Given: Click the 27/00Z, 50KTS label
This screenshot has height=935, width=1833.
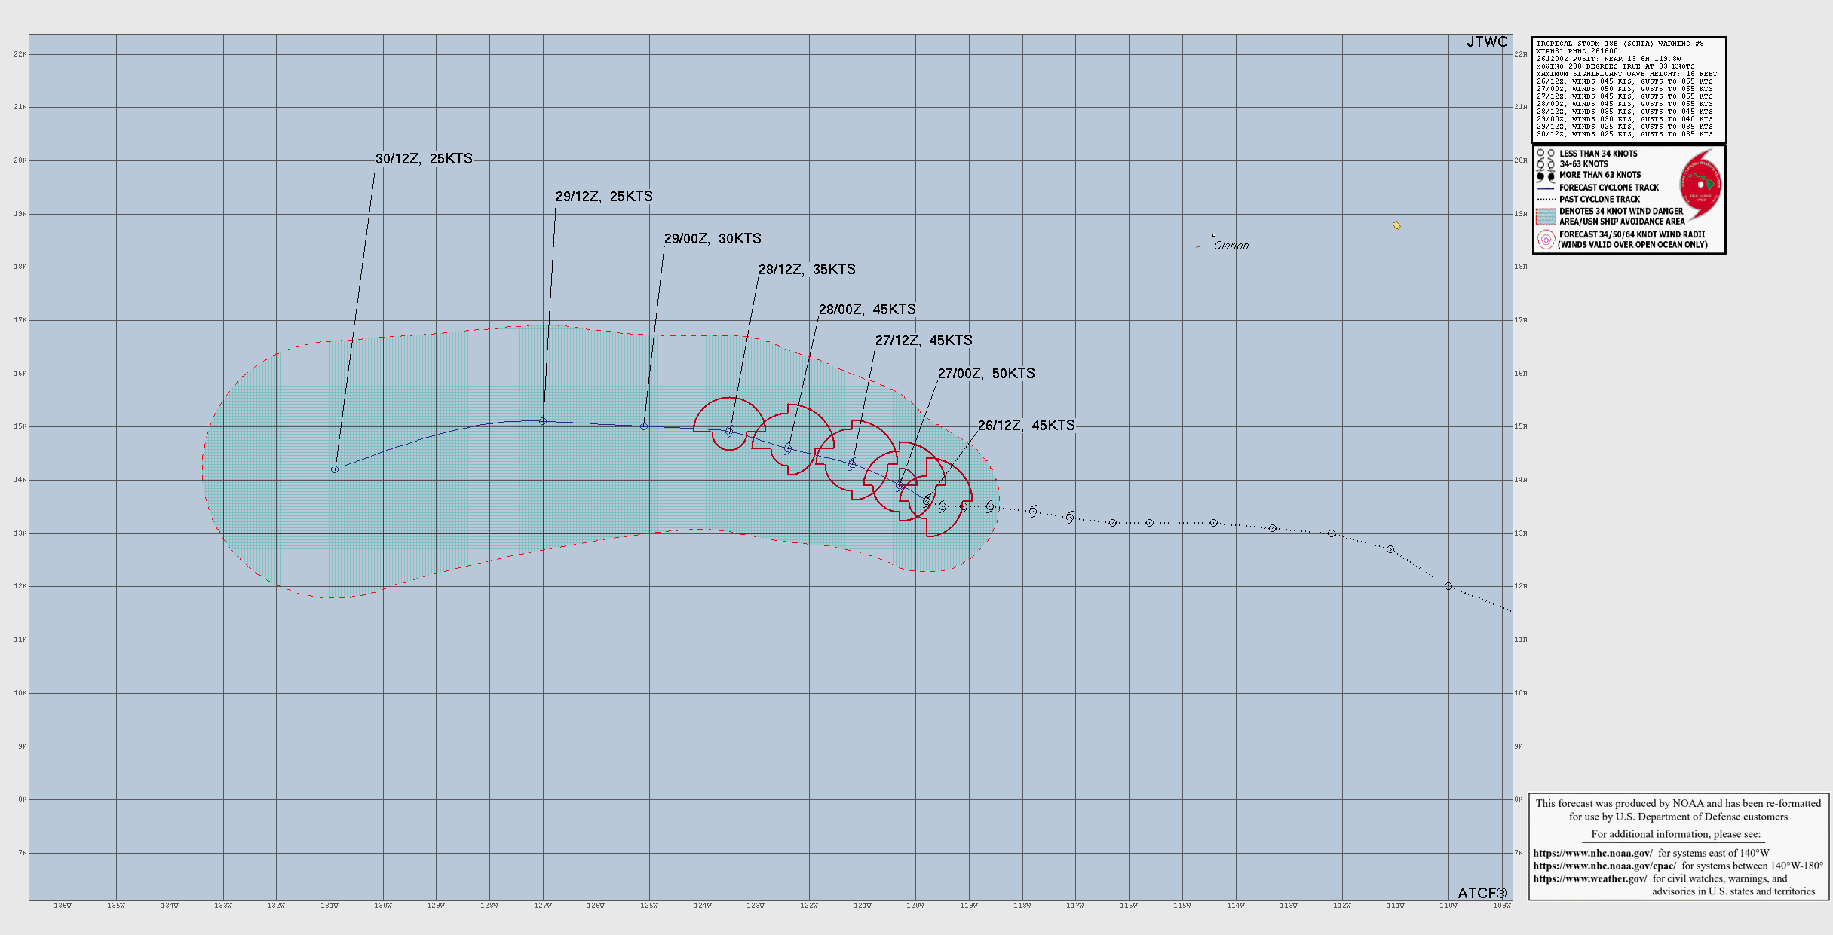Looking at the screenshot, I should tap(985, 374).
